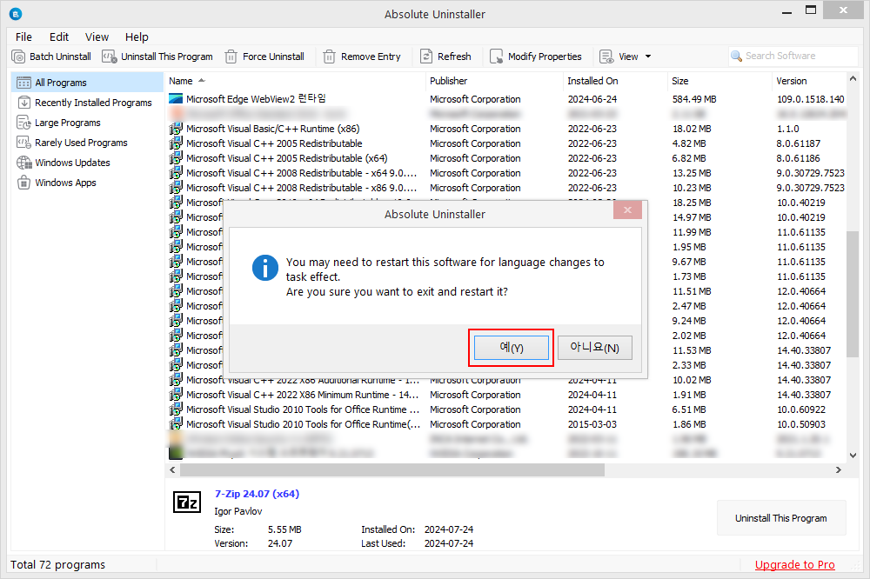The height and width of the screenshot is (579, 870).
Task: Show Recently Installed Programs
Action: (x=87, y=103)
